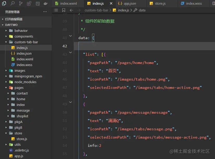Click the bookmark icon in editor toolbar
Screen dimensions: 215x159
pos(64,10)
